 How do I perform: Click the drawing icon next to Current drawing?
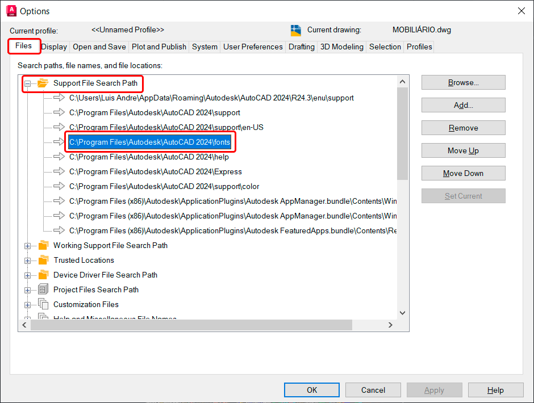[295, 30]
